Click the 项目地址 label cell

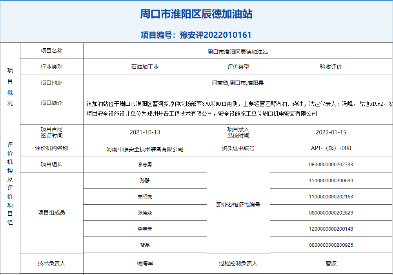(x=52, y=83)
